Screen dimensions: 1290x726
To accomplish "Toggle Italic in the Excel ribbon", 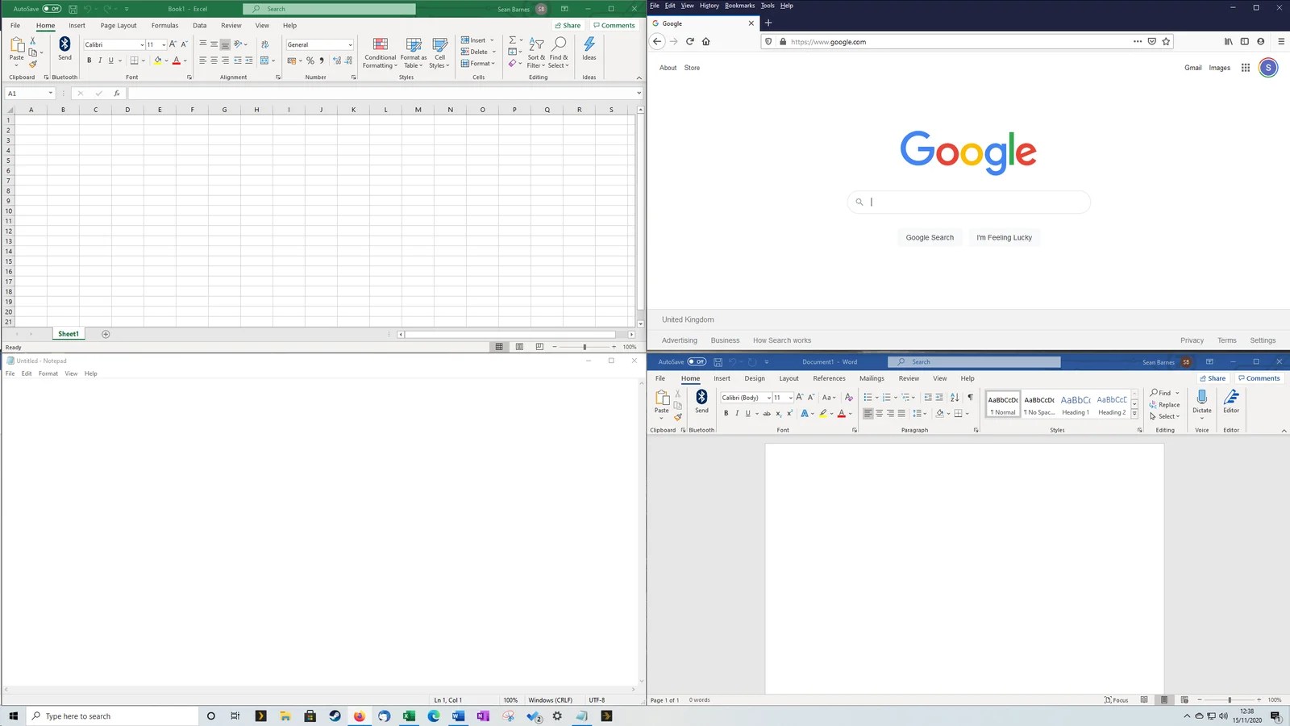I will coord(100,60).
